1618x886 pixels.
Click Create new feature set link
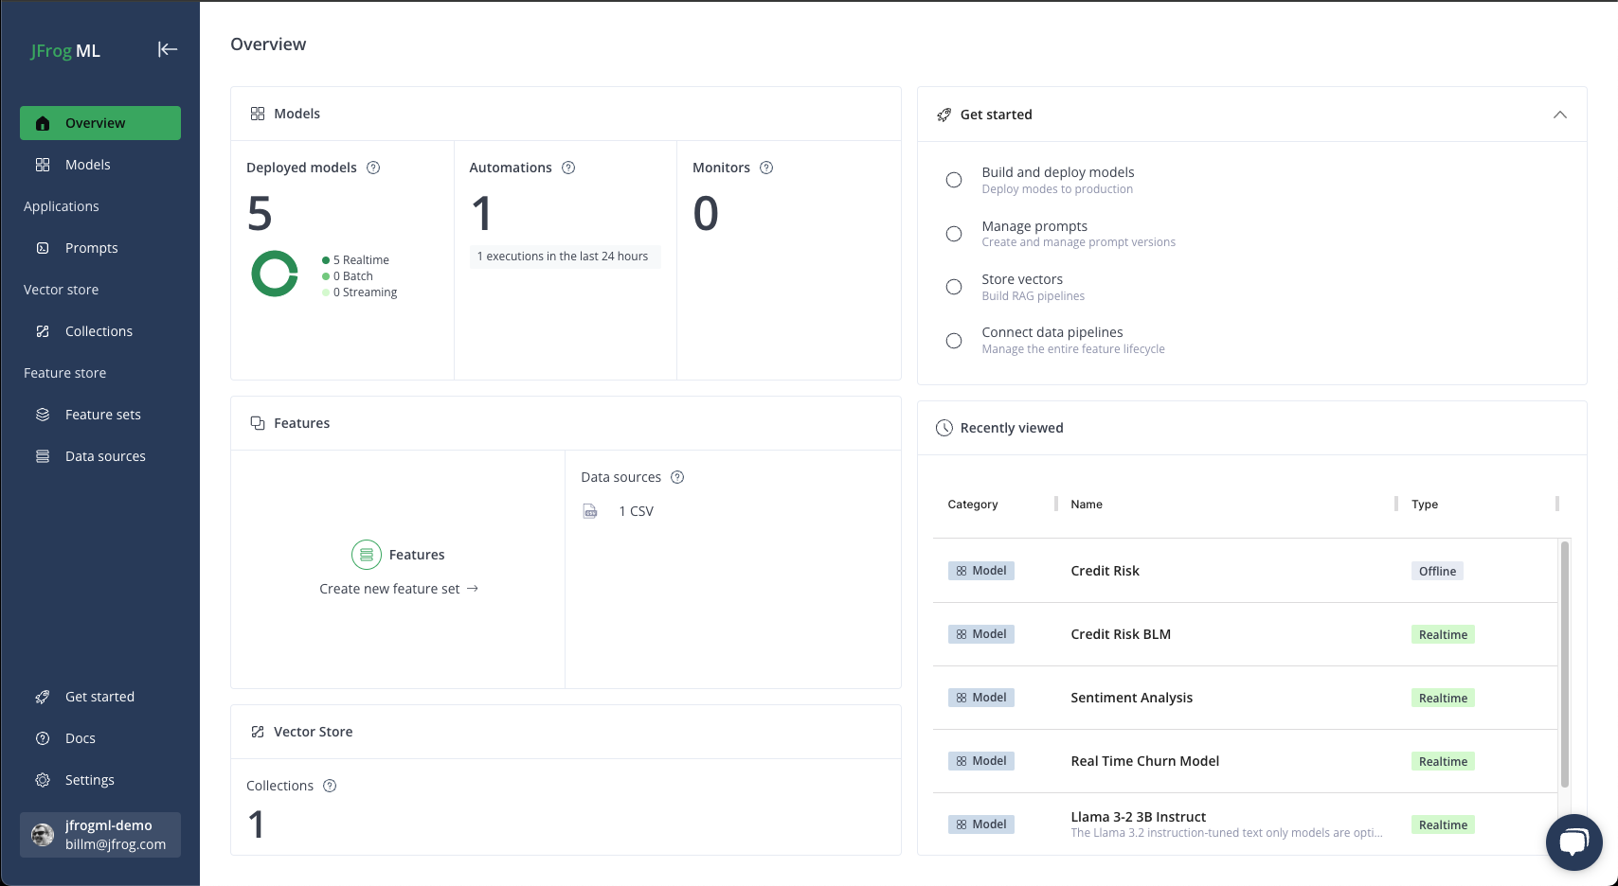pos(398,588)
